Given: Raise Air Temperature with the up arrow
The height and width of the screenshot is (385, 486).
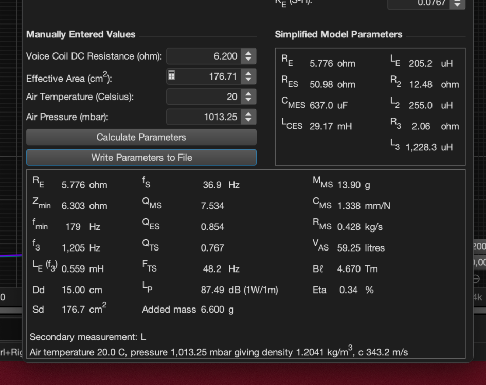Looking at the screenshot, I should coord(248,93).
